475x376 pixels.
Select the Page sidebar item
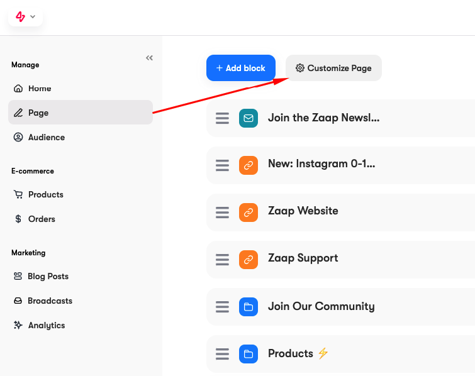pyautogui.click(x=81, y=113)
